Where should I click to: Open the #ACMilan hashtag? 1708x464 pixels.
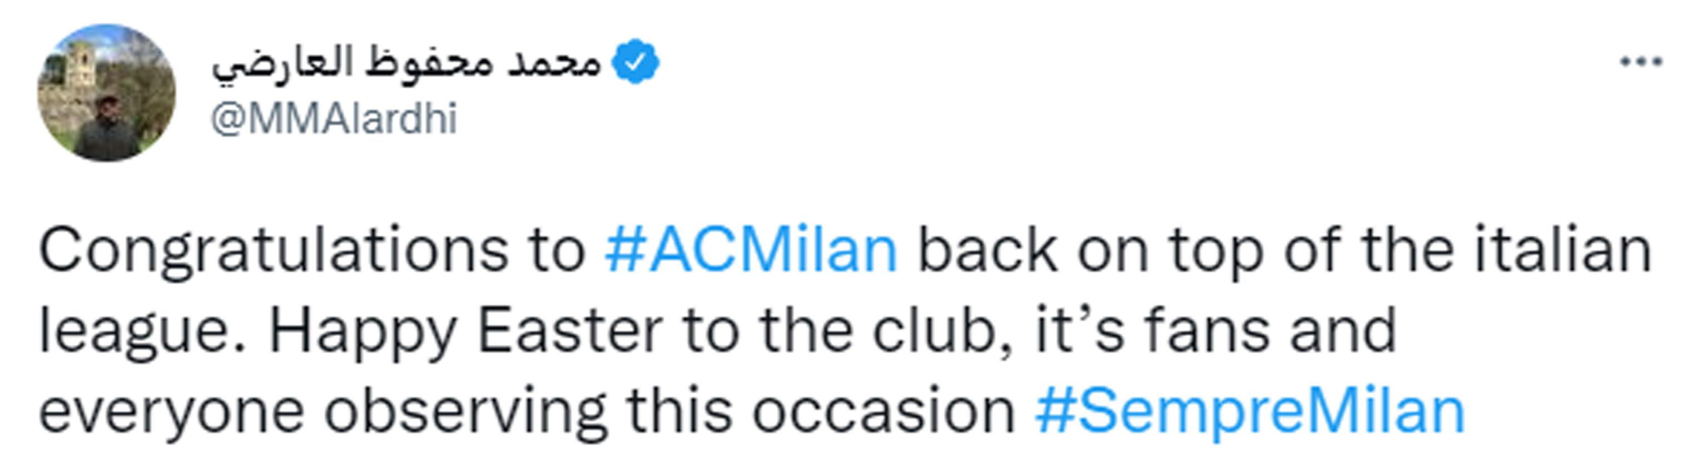(751, 251)
